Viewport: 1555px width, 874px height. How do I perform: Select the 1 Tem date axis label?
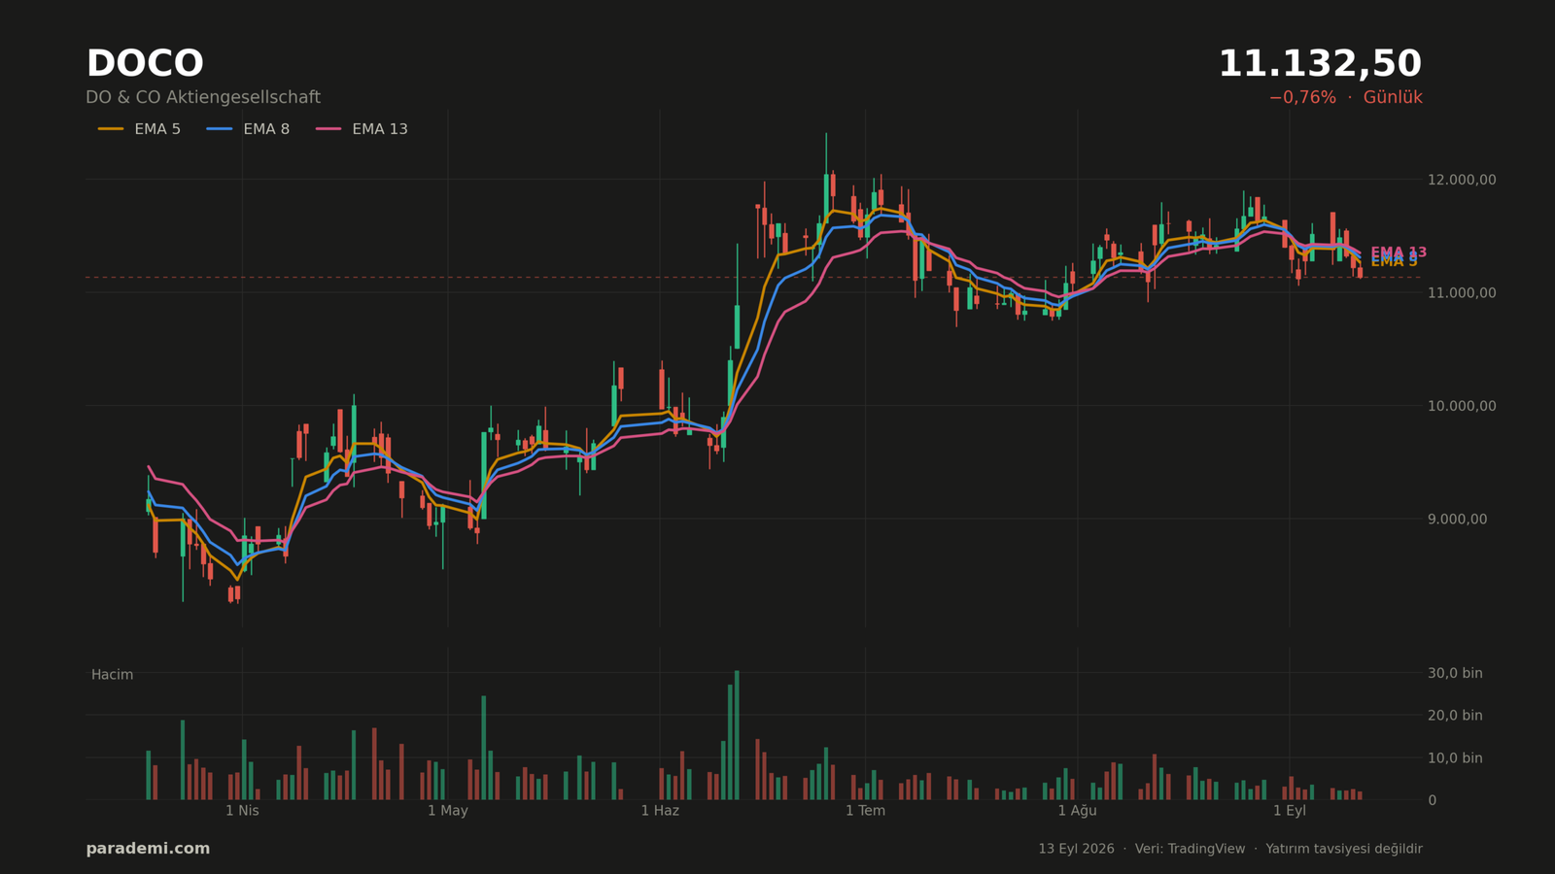coord(865,811)
